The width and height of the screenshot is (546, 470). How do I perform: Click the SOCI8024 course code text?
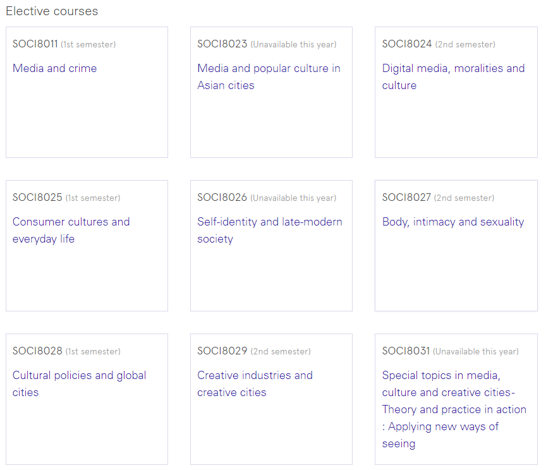[x=407, y=44]
